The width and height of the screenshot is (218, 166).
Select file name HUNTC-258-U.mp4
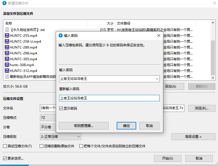[25, 41]
